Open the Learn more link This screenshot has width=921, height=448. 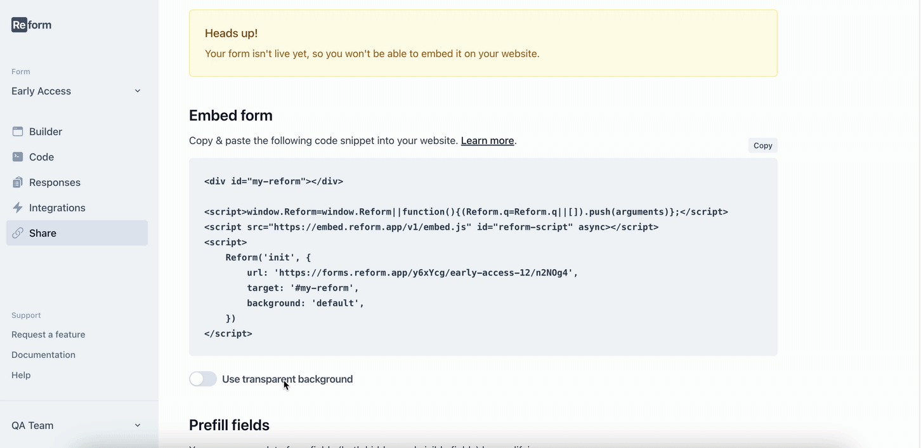487,140
